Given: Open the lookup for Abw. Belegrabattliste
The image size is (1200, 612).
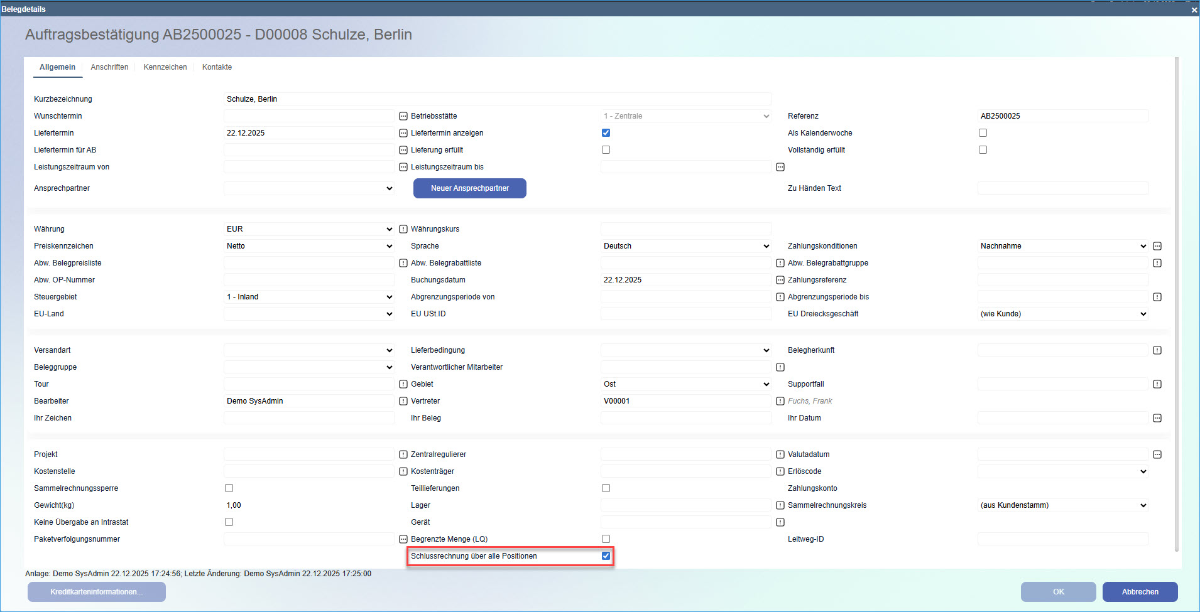Looking at the screenshot, I should [403, 262].
